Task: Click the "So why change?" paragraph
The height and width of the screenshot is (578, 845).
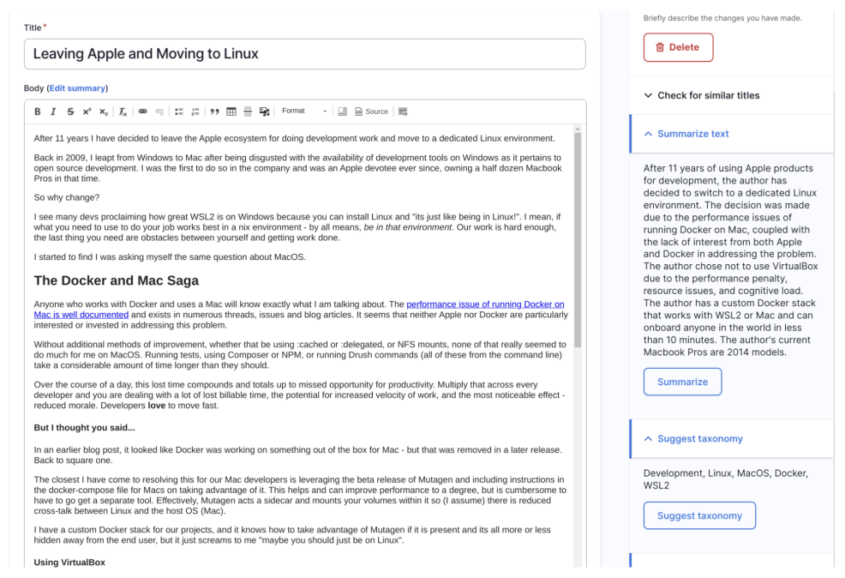Action: 67,198
